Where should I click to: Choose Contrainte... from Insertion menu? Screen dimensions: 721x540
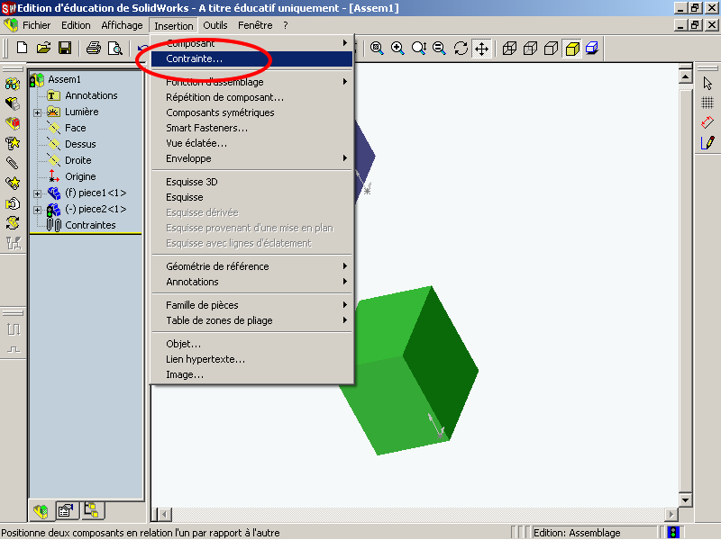252,58
